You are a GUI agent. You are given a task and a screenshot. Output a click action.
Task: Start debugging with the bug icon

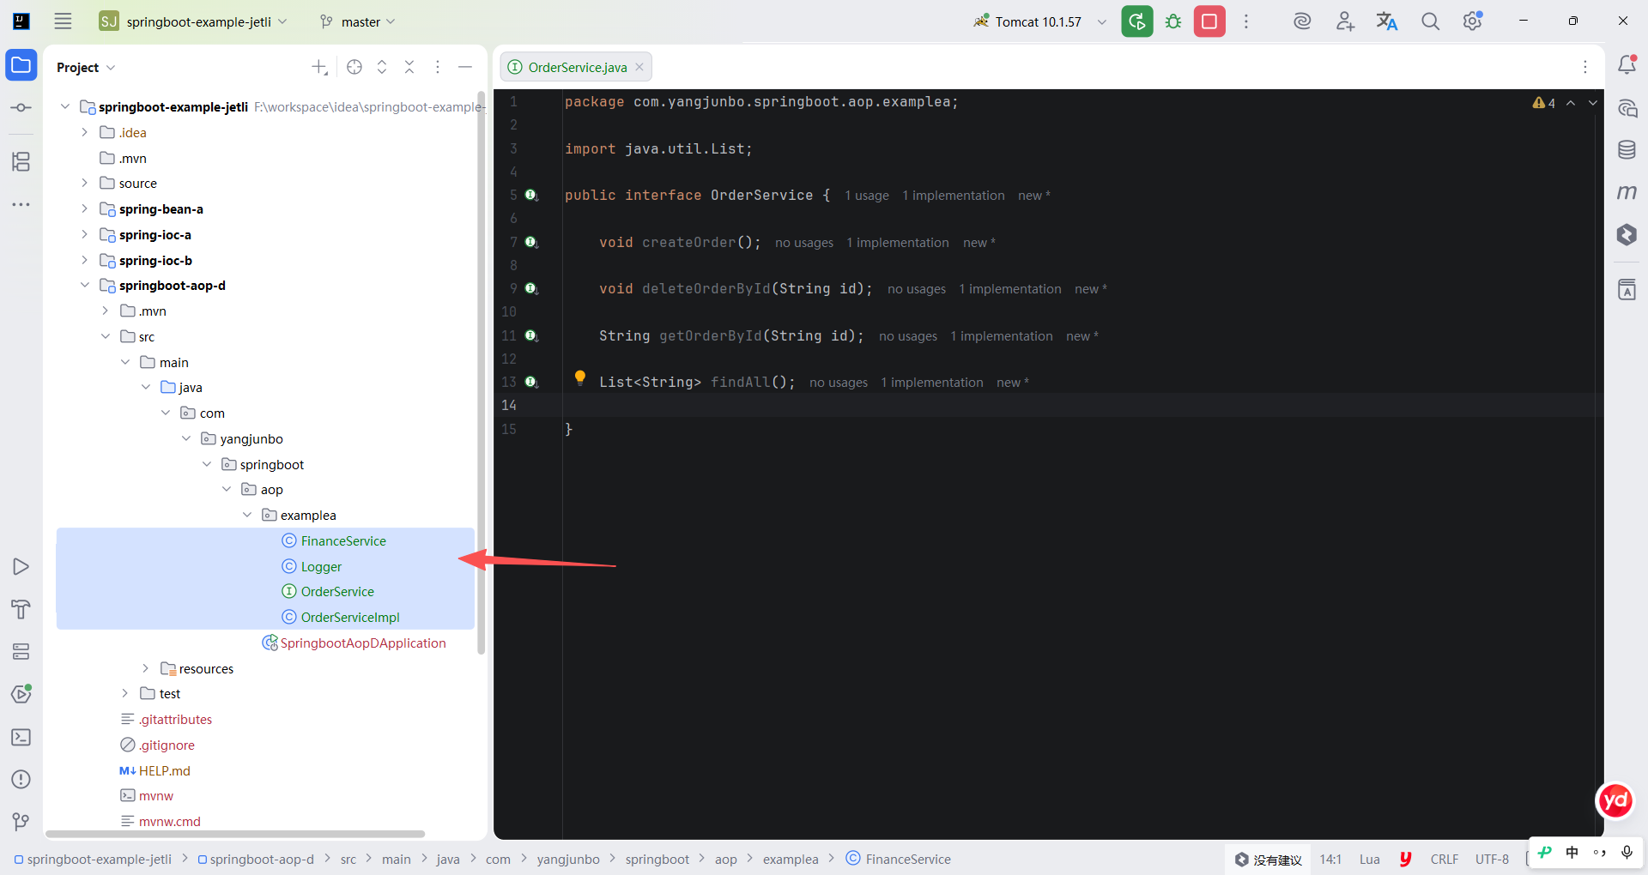point(1173,21)
